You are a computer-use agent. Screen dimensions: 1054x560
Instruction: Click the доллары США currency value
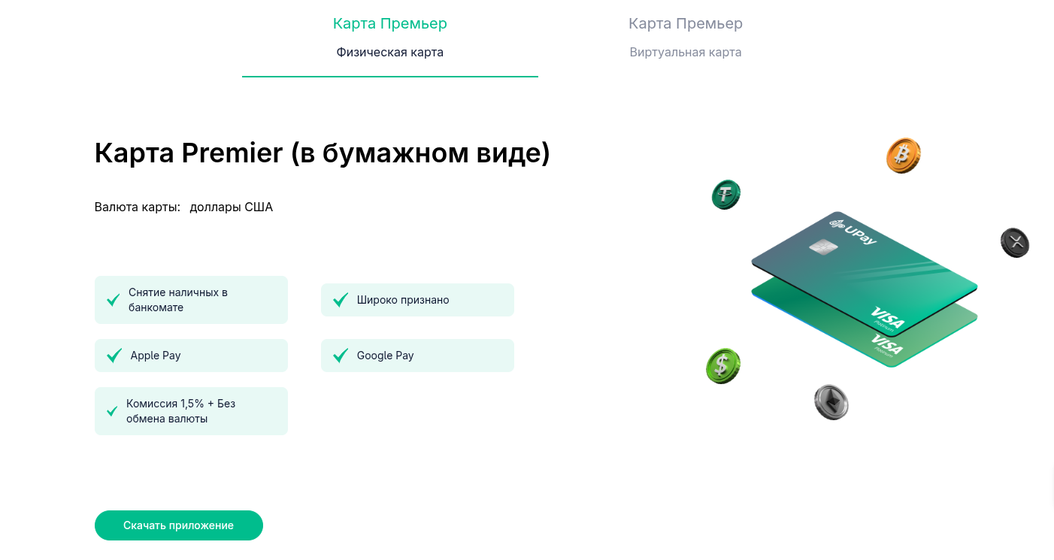click(231, 207)
